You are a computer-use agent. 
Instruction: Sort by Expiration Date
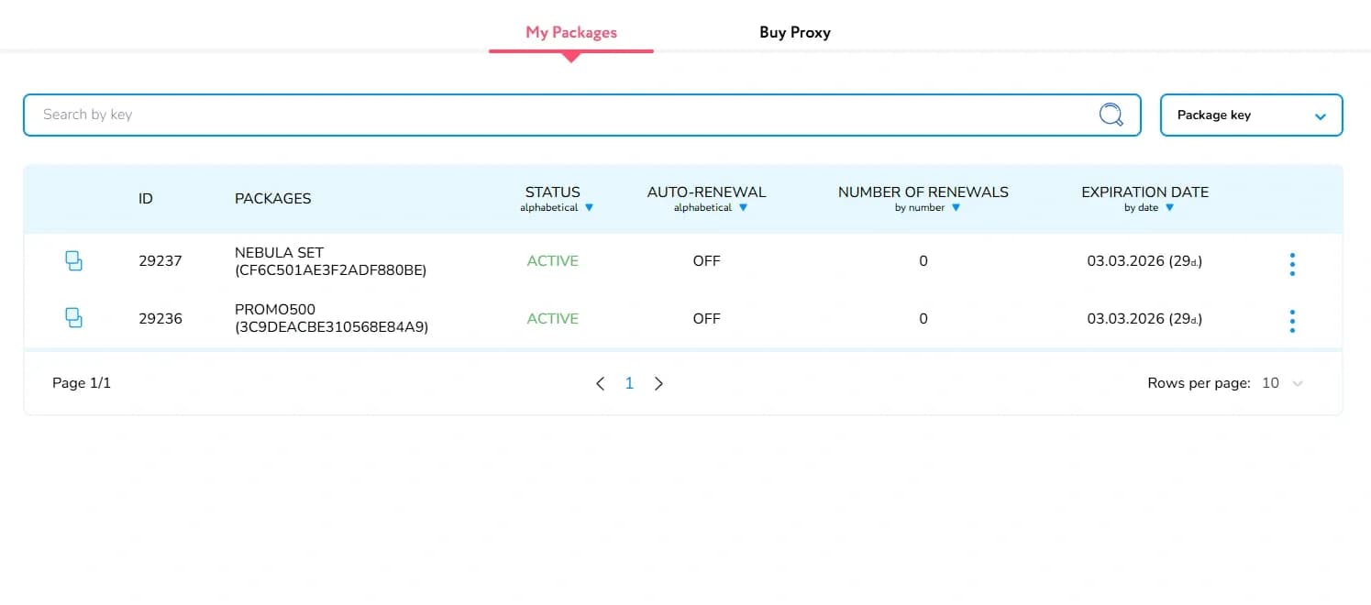[x=1169, y=208]
